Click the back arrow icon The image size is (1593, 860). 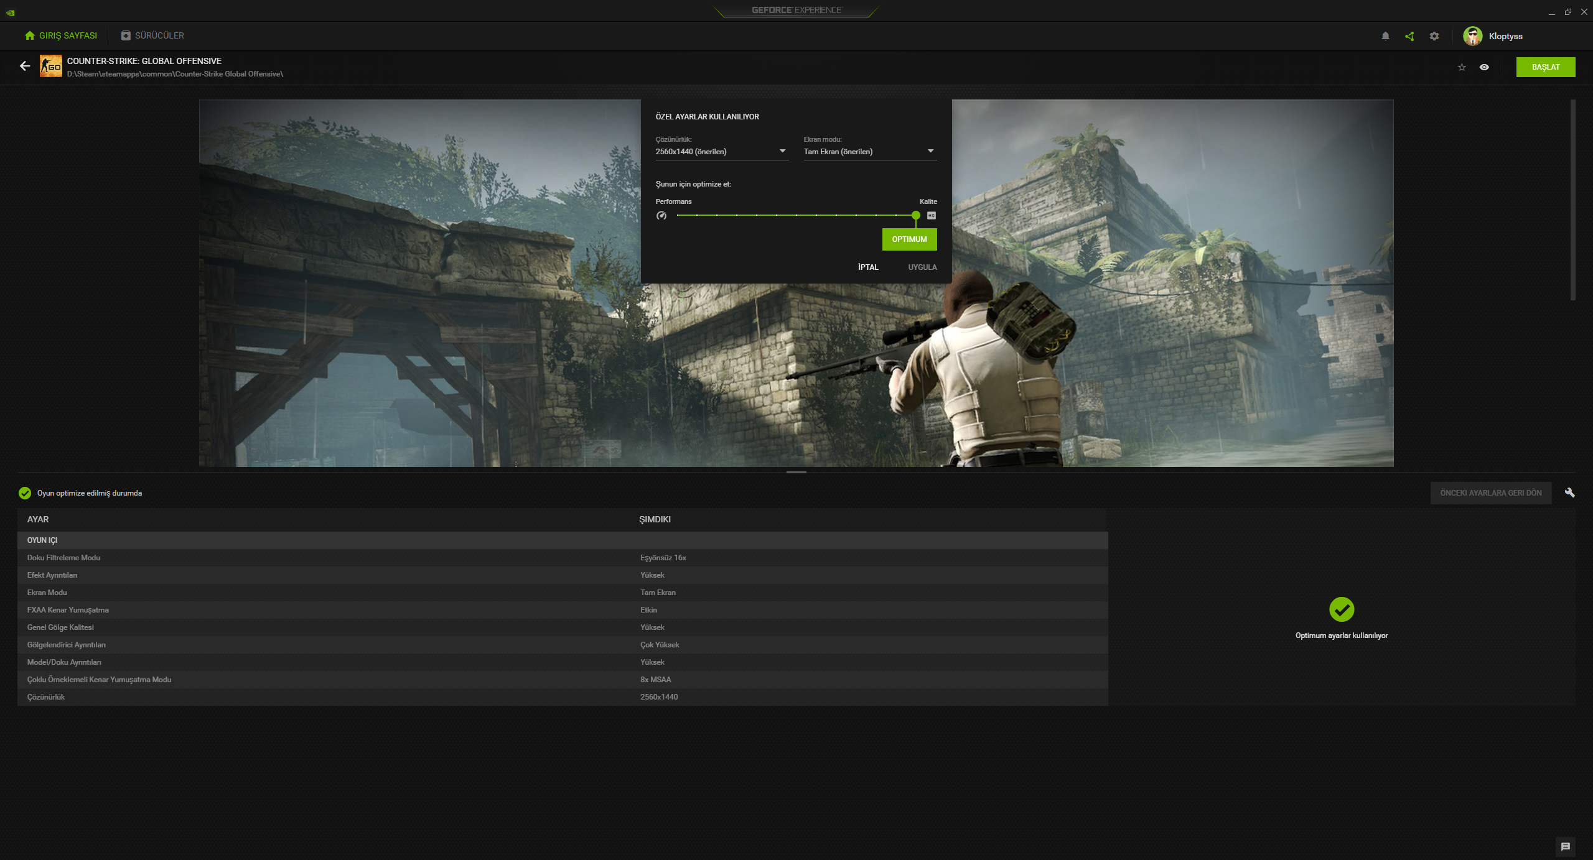(x=25, y=66)
